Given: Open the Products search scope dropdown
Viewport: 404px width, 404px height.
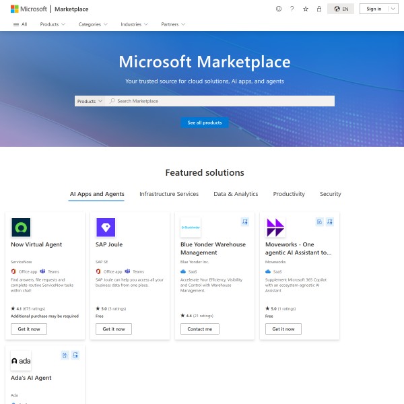Looking at the screenshot, I should (90, 101).
